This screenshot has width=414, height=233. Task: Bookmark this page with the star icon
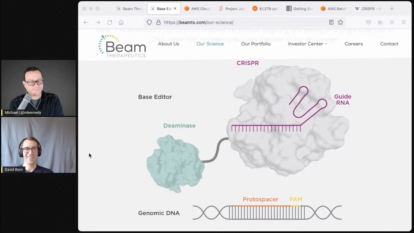340,22
